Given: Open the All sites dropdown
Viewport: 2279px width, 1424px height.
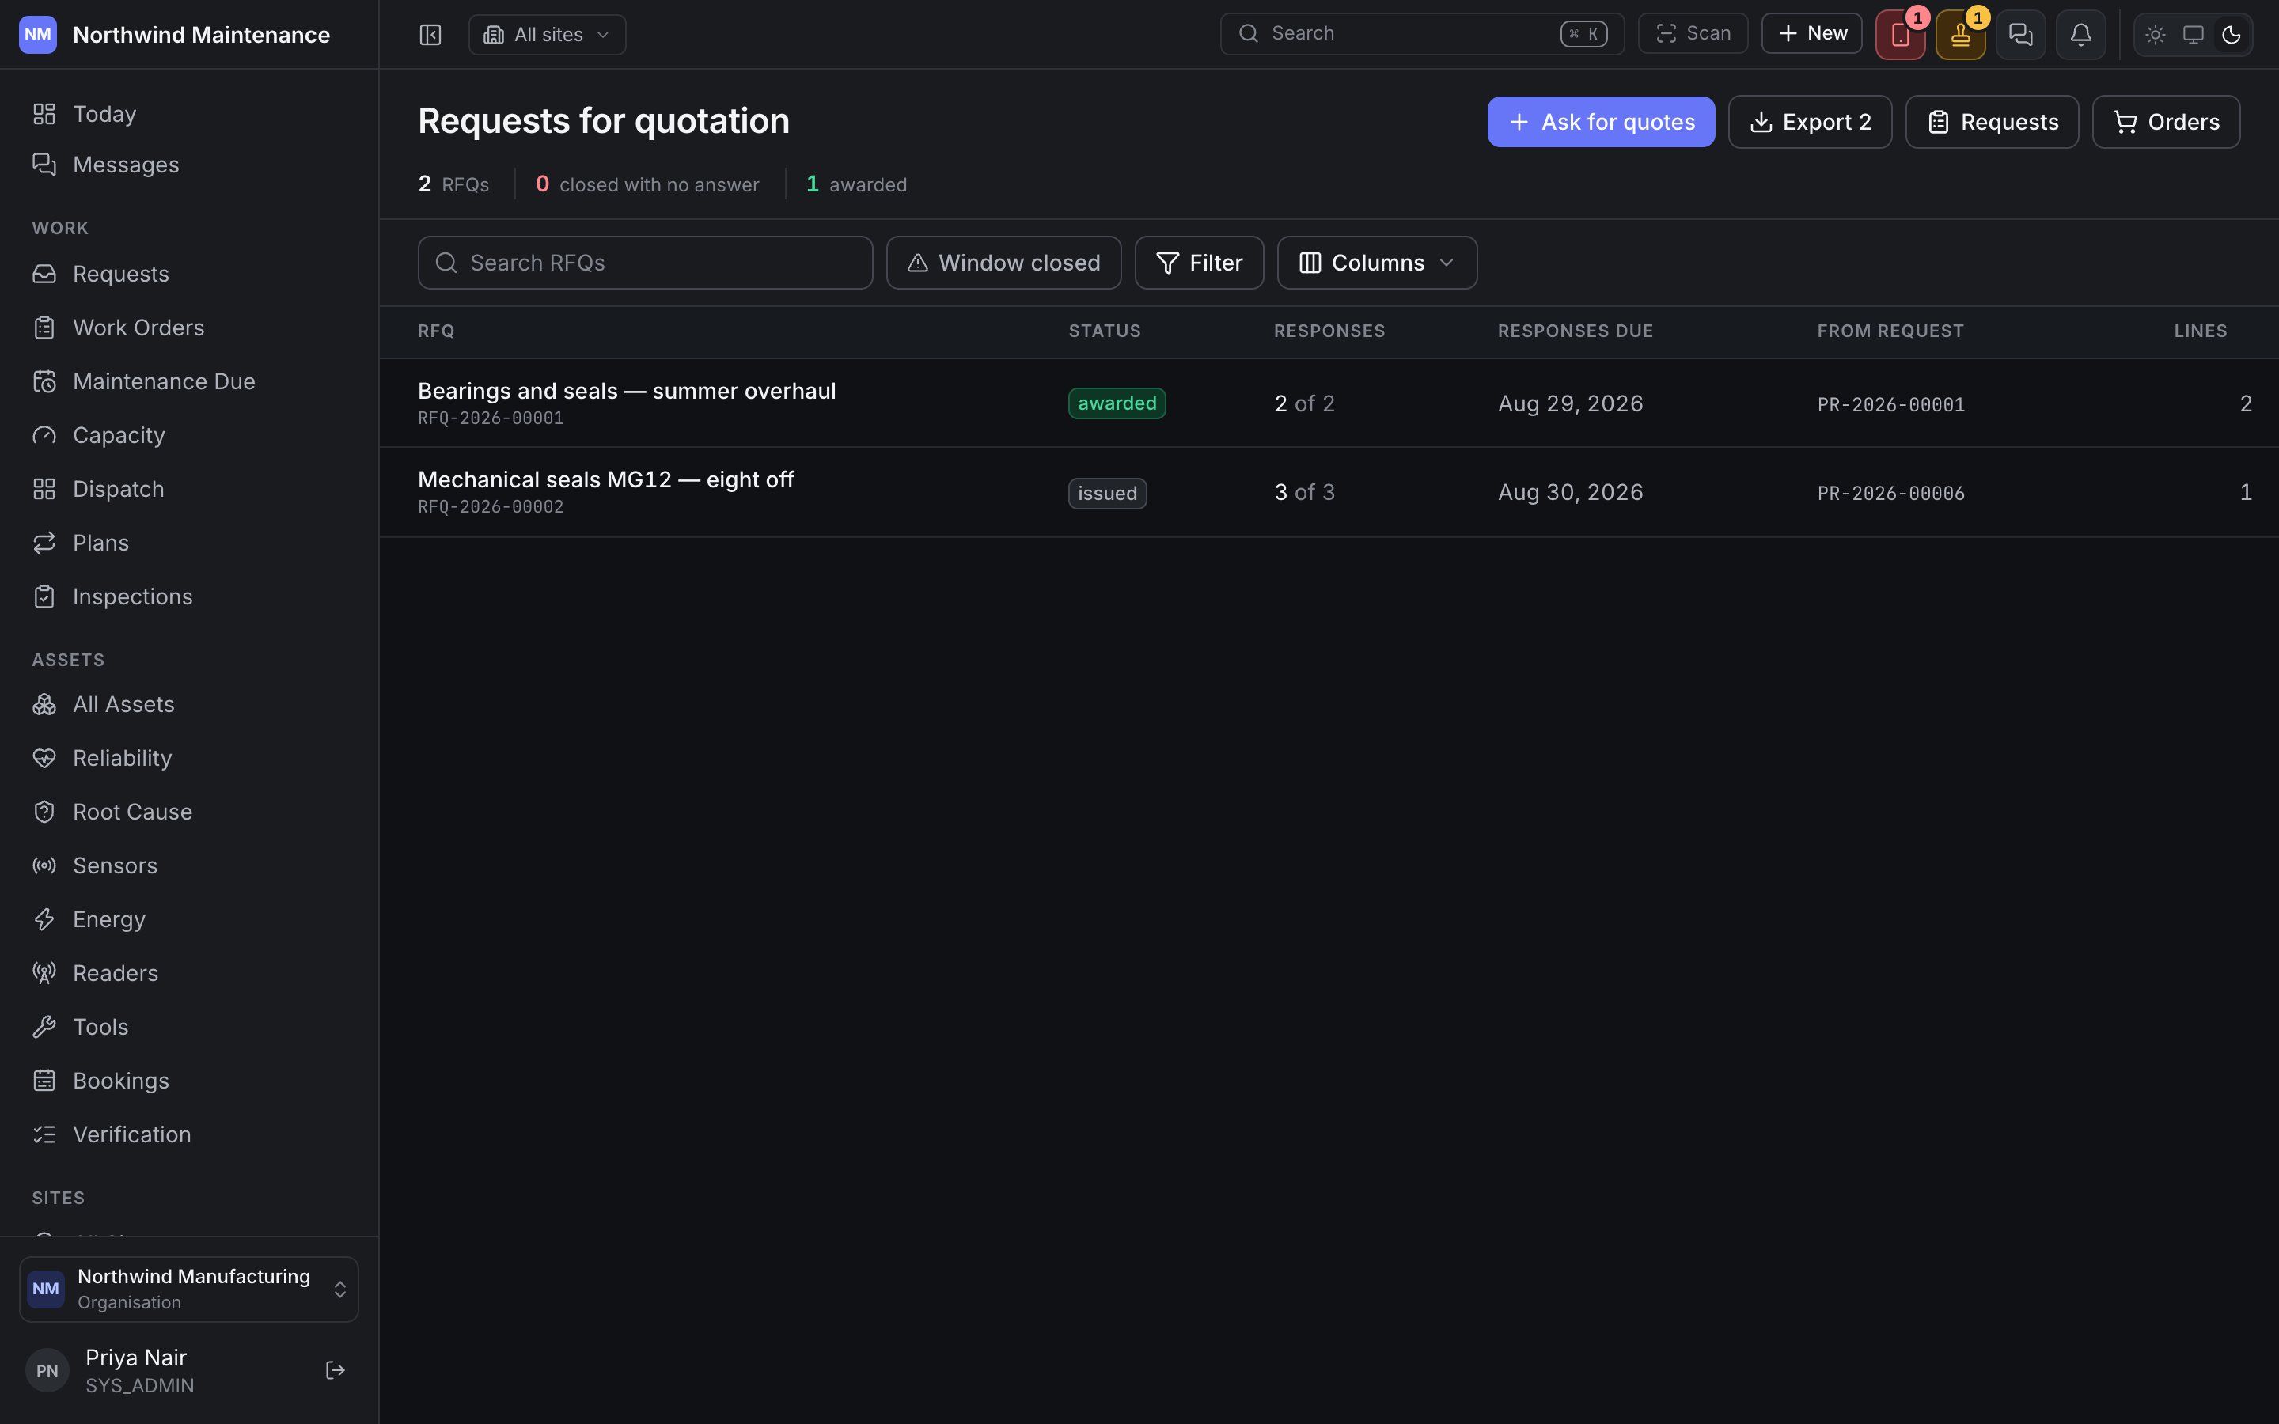Looking at the screenshot, I should pos(547,35).
